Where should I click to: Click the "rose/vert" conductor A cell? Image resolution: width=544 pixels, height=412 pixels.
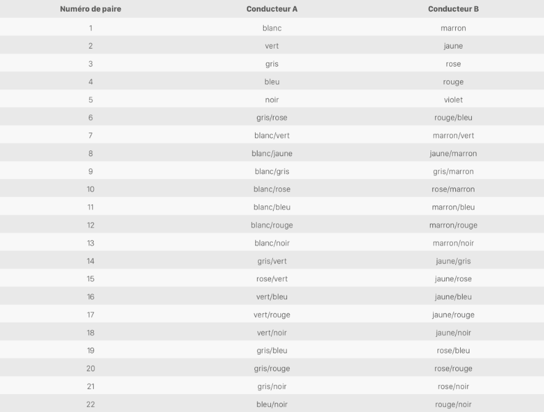coord(272,279)
